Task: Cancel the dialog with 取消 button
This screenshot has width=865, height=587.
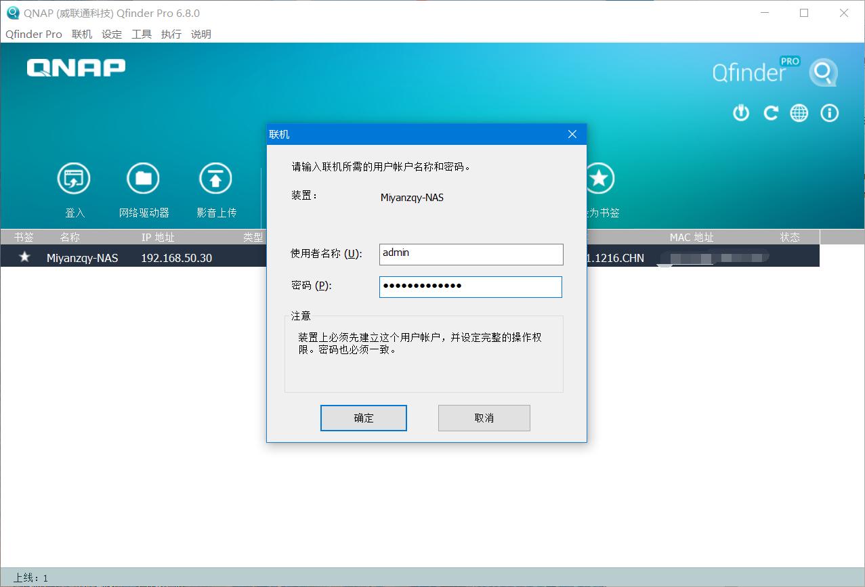Action: [x=484, y=418]
